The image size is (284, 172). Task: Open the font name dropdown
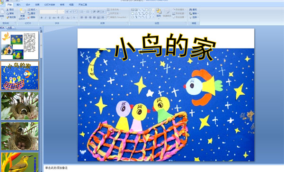click(48, 12)
